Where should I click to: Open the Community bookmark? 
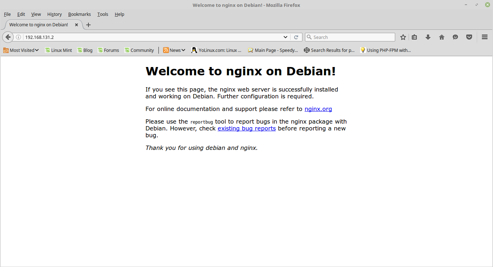click(x=139, y=50)
